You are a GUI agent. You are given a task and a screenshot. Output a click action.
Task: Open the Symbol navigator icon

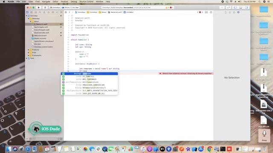coord(36,12)
